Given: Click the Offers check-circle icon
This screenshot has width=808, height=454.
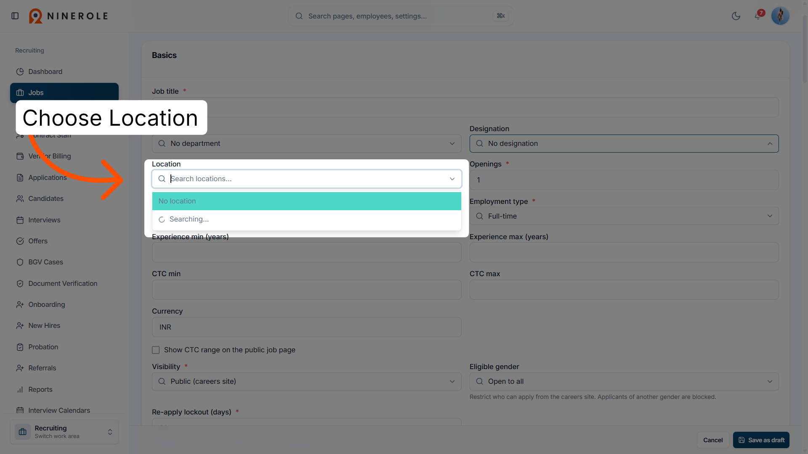Looking at the screenshot, I should (20, 241).
